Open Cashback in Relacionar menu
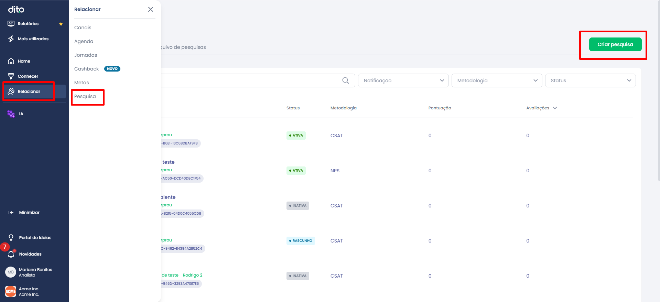This screenshot has width=660, height=302. tap(87, 69)
